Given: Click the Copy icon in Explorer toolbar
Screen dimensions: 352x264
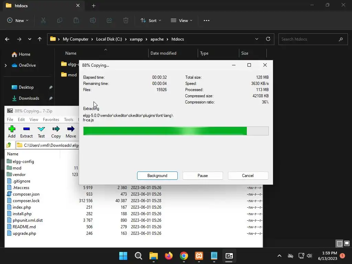Looking at the screenshot, I should tap(60, 20).
